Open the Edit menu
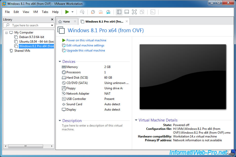Screen dimensions: 236x157 click(16, 12)
